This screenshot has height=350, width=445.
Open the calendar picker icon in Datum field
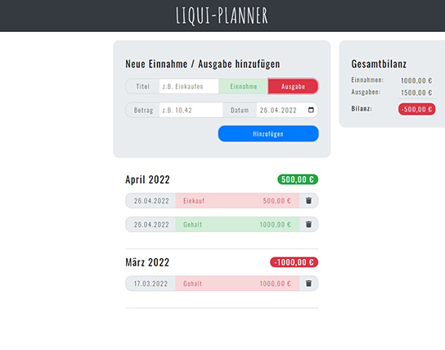tap(311, 110)
